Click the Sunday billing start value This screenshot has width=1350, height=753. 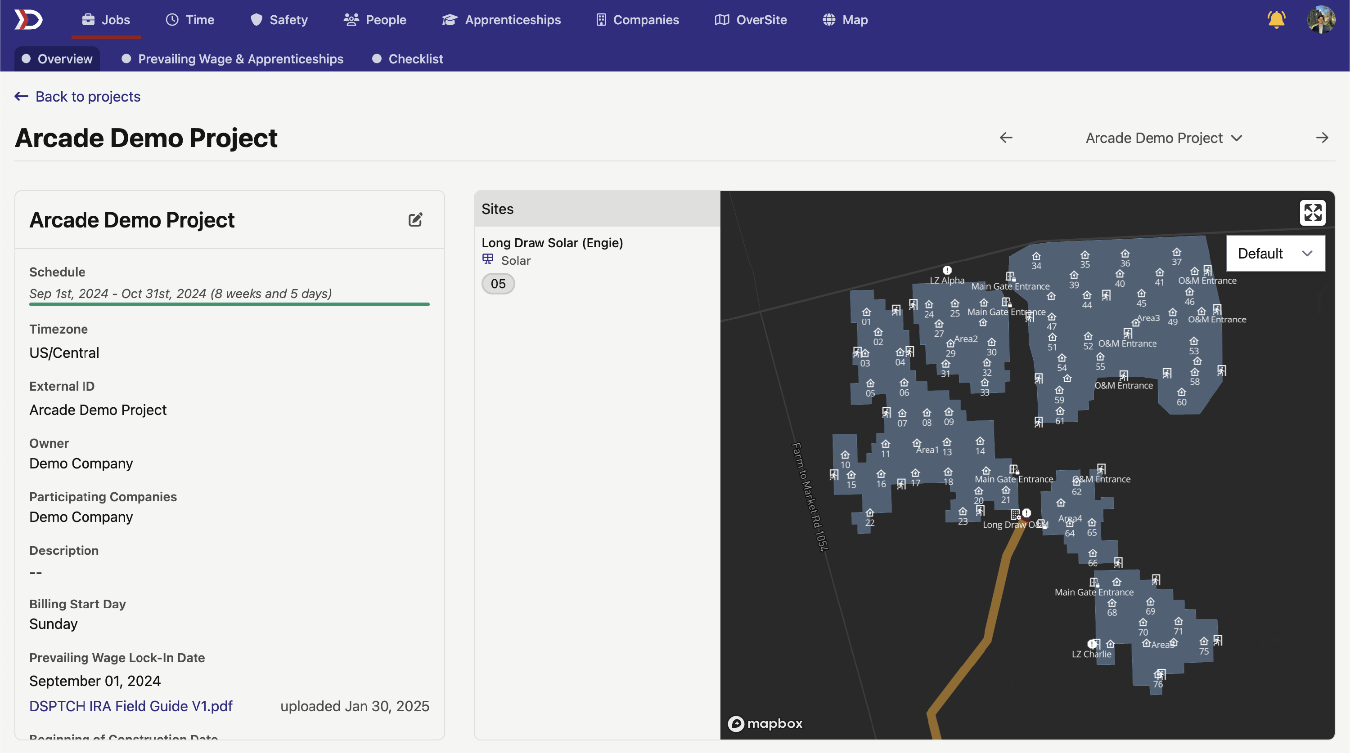click(54, 624)
